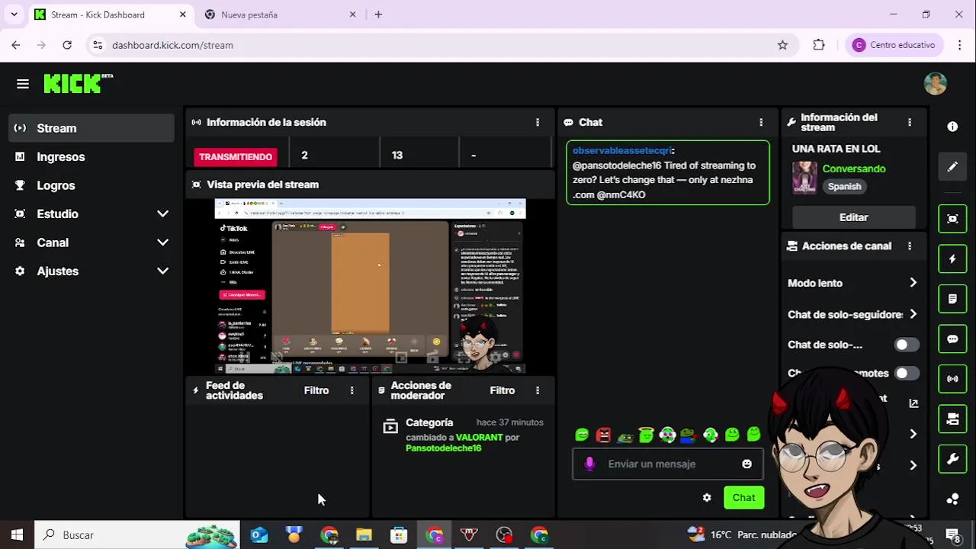The height and width of the screenshot is (549, 976).
Task: Open Chrome tab search dropdown arrow
Action: point(14,14)
